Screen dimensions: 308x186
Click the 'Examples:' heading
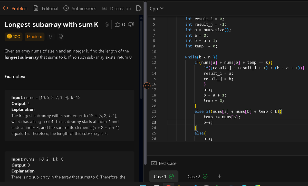(15, 76)
